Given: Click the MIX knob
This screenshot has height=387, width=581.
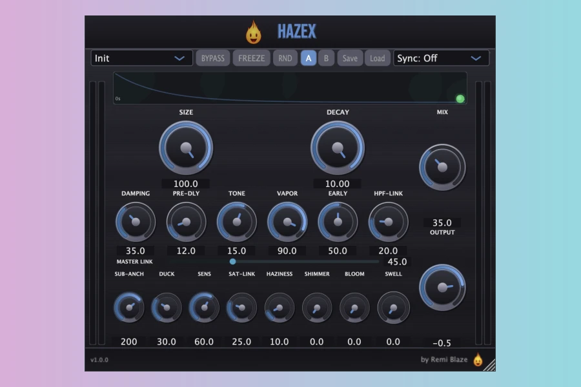Looking at the screenshot, I should pos(442,168).
